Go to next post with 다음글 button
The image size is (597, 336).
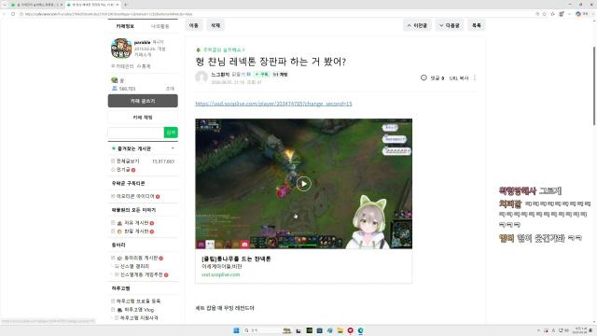tap(450, 25)
